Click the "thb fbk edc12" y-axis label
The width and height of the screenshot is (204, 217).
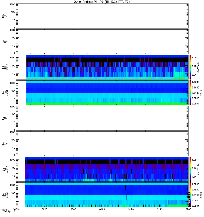click(x=5, y=67)
